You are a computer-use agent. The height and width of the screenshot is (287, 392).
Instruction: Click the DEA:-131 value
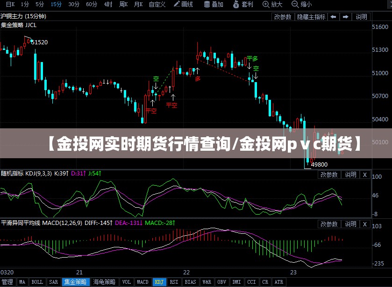[x=128, y=223]
